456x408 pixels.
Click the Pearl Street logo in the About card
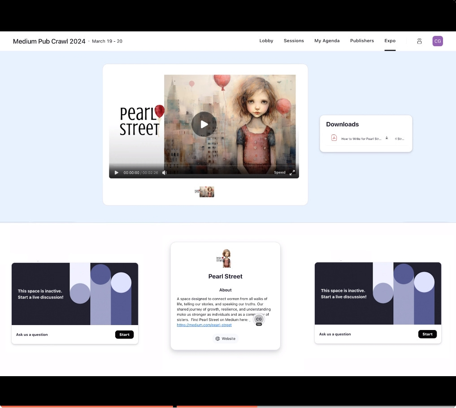(x=224, y=258)
